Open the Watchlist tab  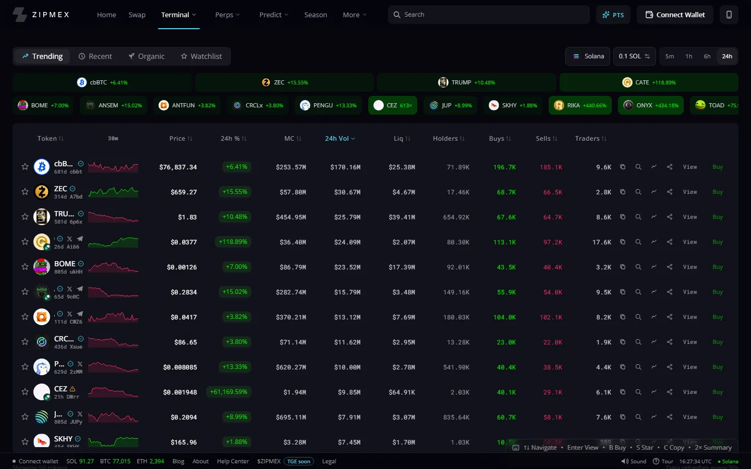coord(201,56)
